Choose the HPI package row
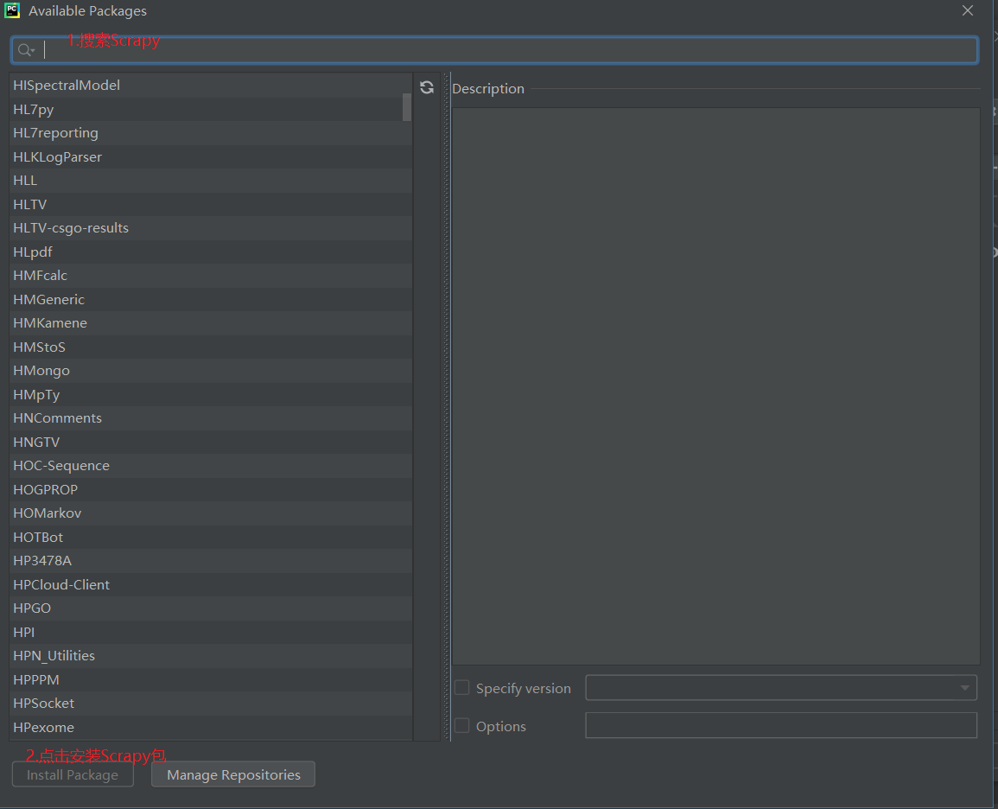 211,632
